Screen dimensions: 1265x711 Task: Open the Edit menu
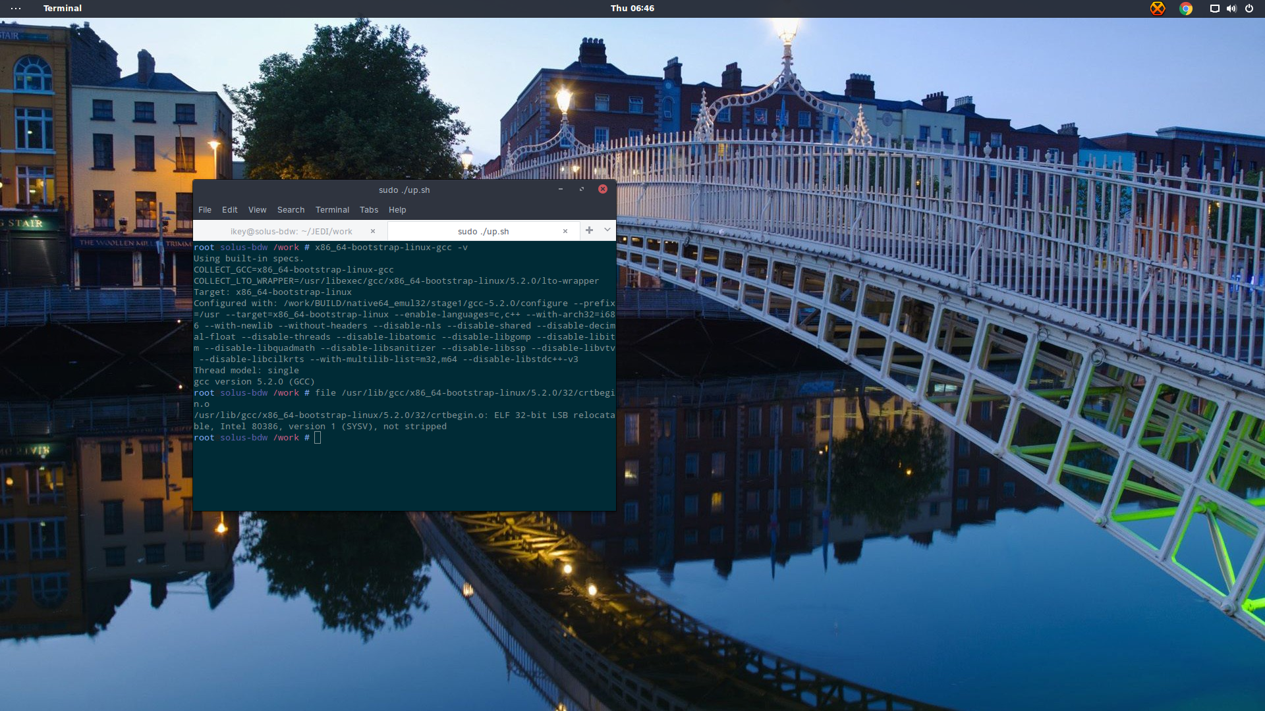[x=229, y=210]
